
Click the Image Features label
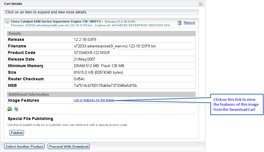[x=23, y=100]
